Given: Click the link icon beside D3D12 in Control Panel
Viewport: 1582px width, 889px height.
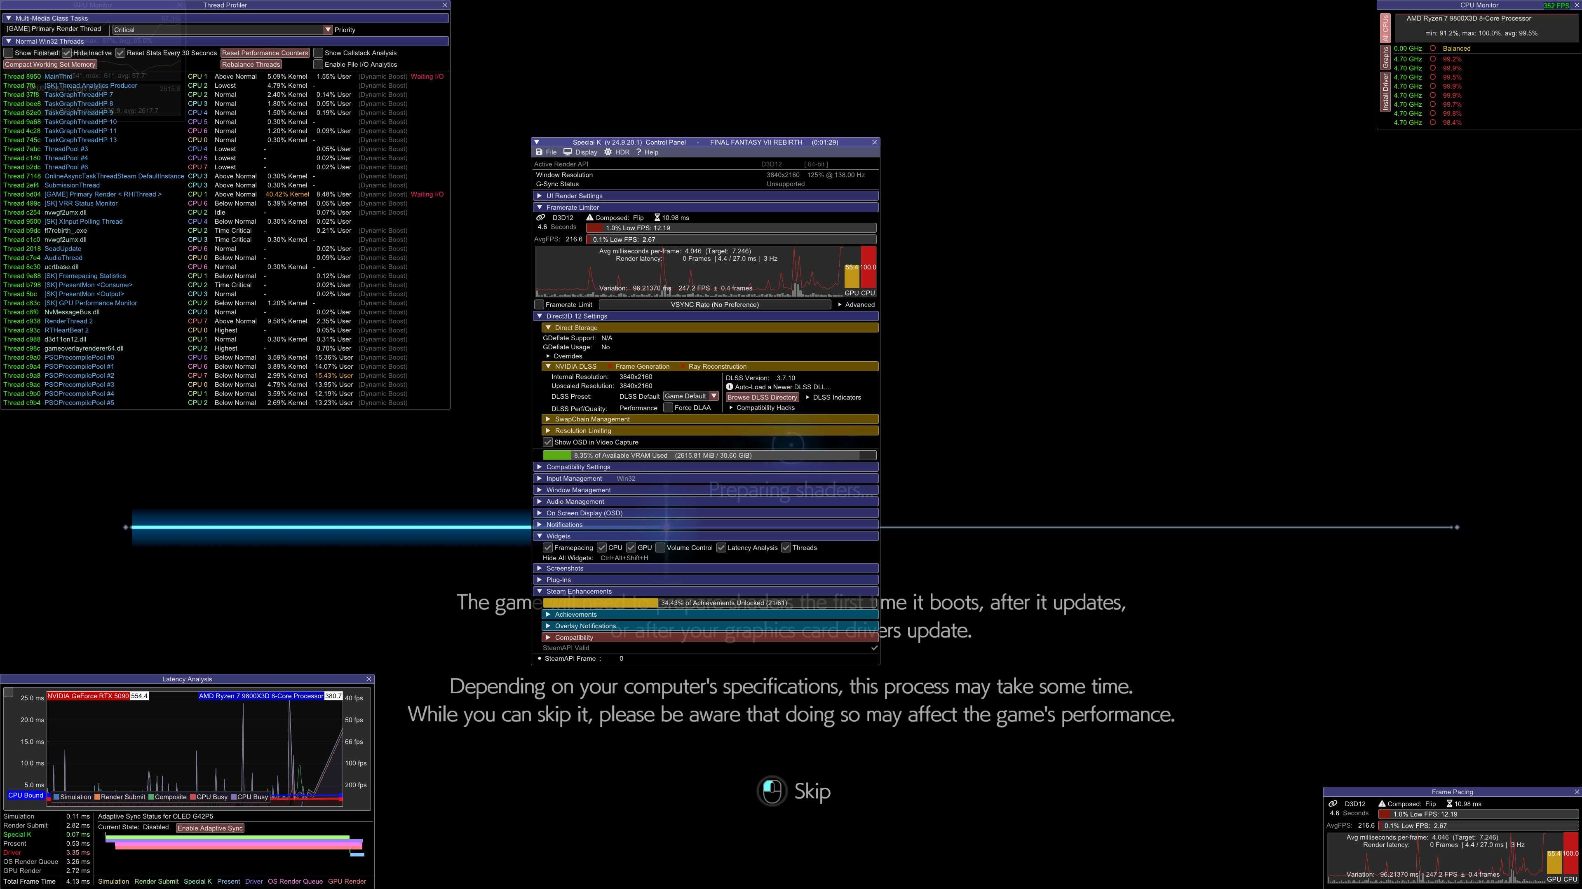Looking at the screenshot, I should [540, 218].
